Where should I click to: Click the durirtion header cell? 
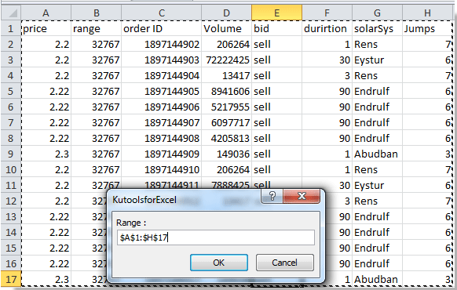(327, 28)
